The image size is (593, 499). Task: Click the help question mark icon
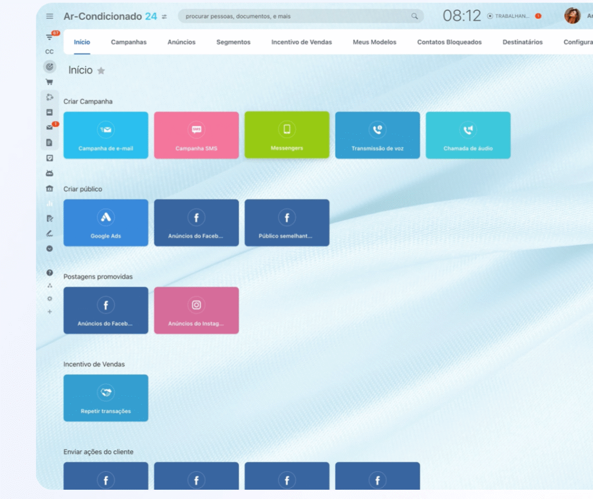[49, 272]
